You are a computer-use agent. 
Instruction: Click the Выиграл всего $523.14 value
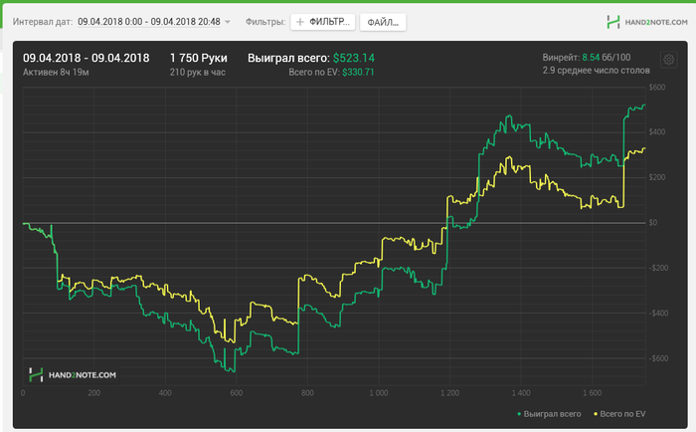[x=354, y=58]
